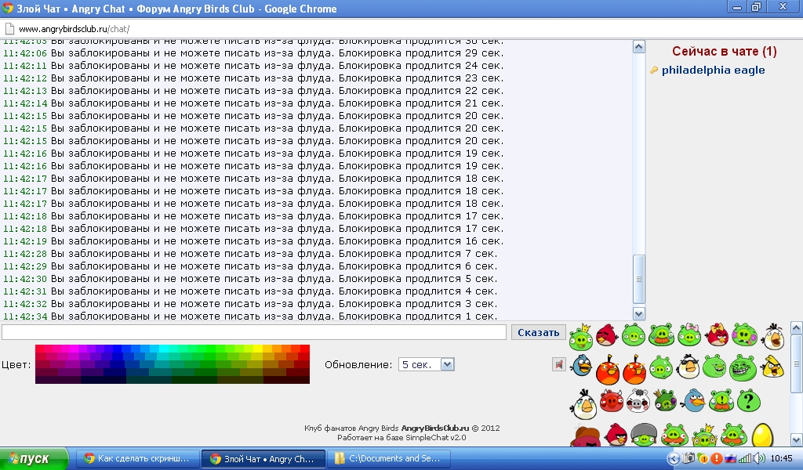Pick bright blue in the color palette
Viewport: 803px width, 470px height.
coord(118,349)
